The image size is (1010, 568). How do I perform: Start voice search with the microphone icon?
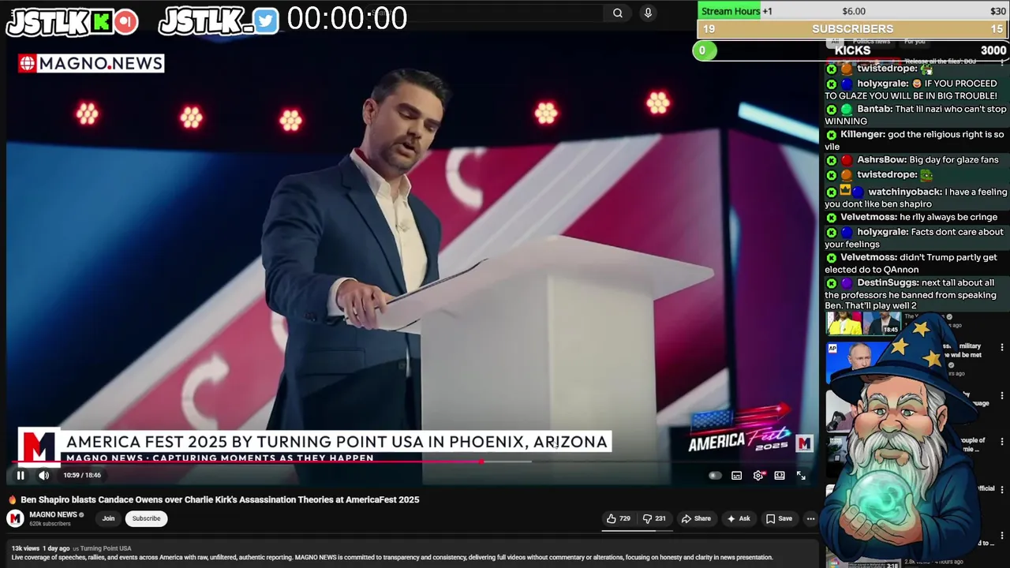tap(648, 13)
